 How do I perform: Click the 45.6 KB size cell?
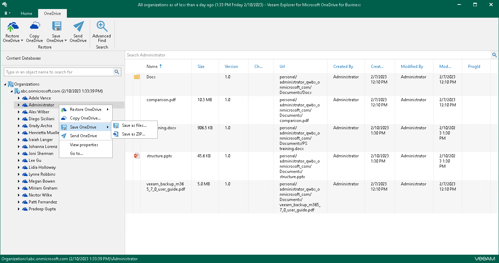pyautogui.click(x=204, y=156)
